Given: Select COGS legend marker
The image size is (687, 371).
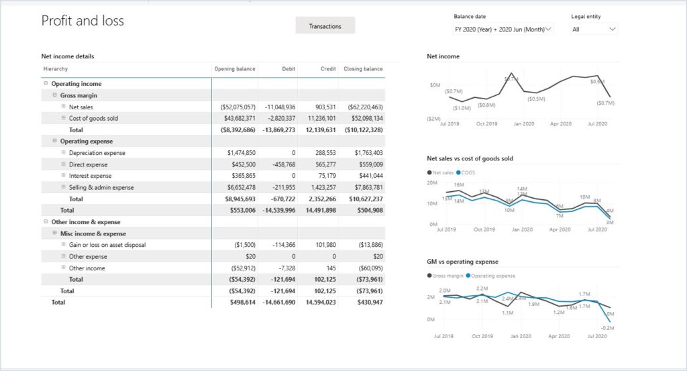Looking at the screenshot, I should [x=458, y=172].
